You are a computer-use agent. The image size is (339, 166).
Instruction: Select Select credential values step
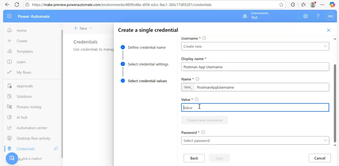(147, 81)
